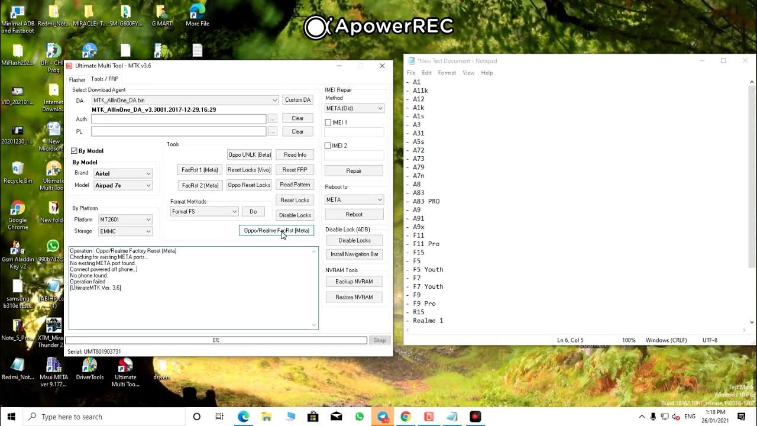Click the Install Navigation Bar button
Image resolution: width=757 pixels, height=426 pixels.
click(354, 254)
